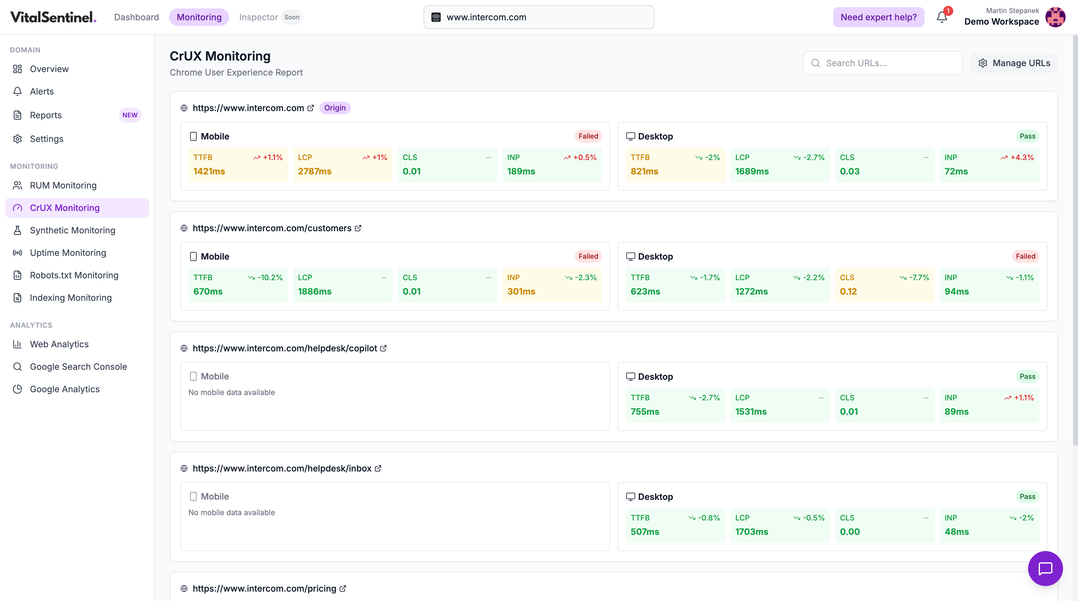Open Robots.txt Monitoring
Image resolution: width=1078 pixels, height=601 pixels.
point(74,275)
